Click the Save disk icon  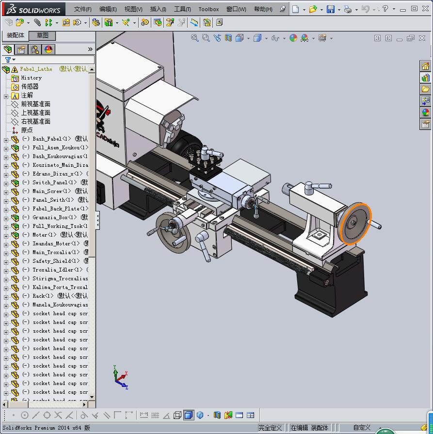point(331,9)
